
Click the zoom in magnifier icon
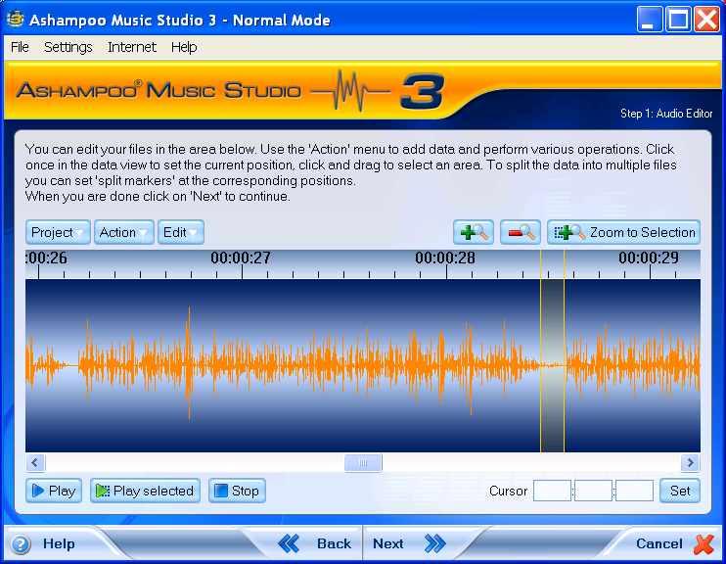(474, 232)
